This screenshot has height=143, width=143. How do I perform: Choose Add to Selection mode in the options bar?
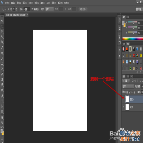pos(11,9)
